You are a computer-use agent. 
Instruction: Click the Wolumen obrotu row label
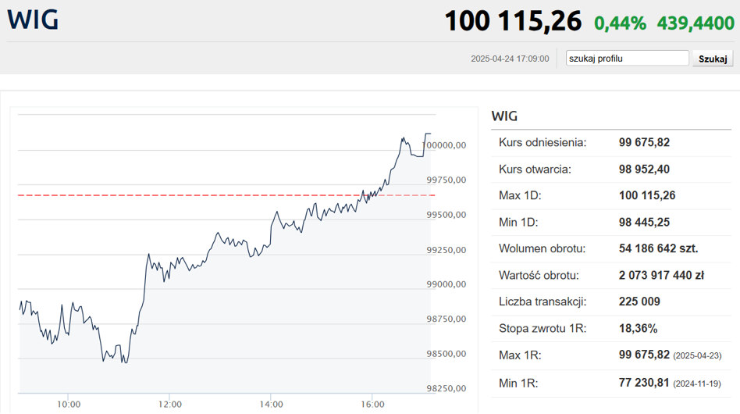[542, 248]
